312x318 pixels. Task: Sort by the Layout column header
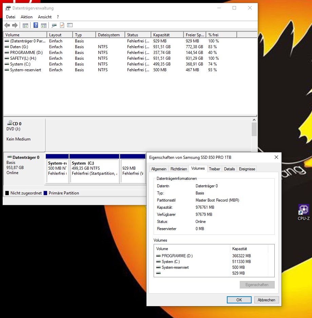point(60,35)
